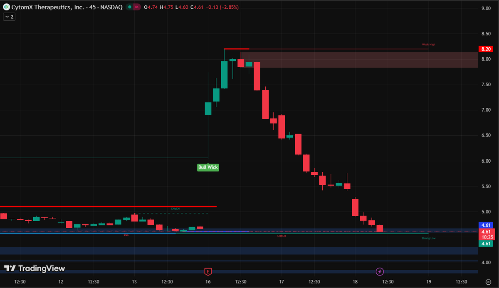Click the blue 4.61 price label
The image size is (499, 288).
tap(486, 225)
